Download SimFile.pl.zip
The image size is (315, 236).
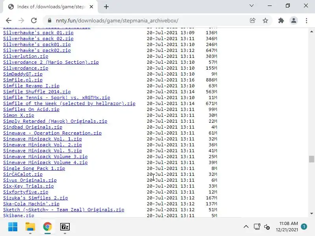[x=23, y=80]
